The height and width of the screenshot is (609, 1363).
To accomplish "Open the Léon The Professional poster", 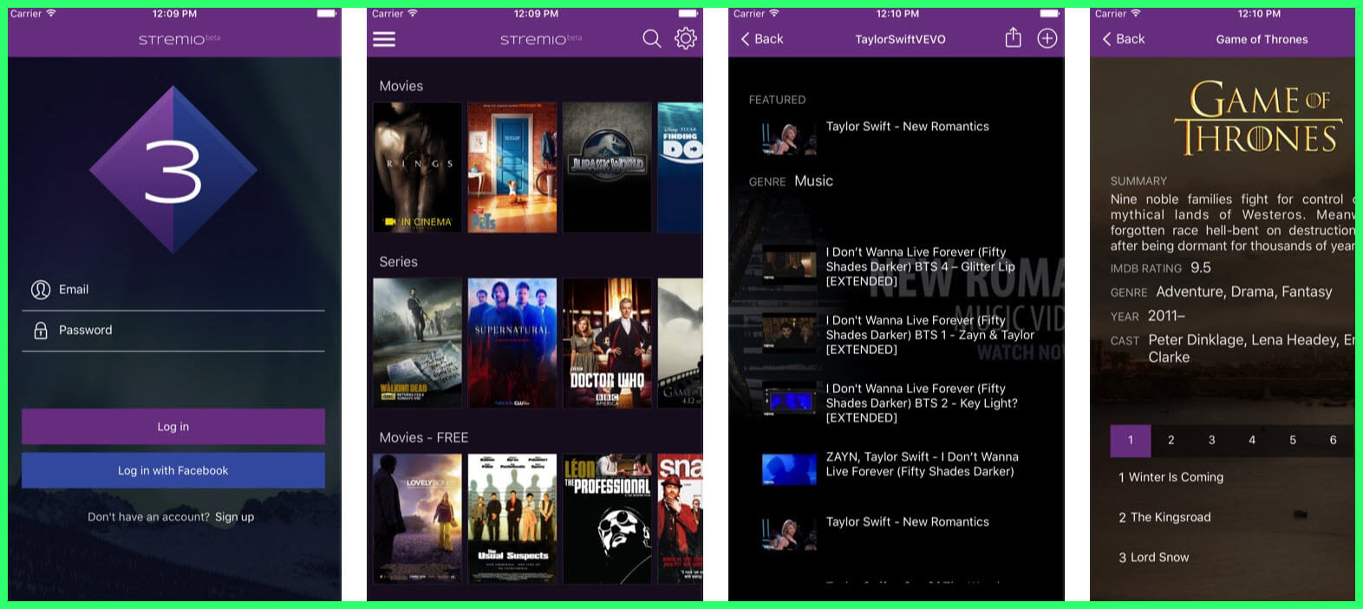I will [x=607, y=519].
